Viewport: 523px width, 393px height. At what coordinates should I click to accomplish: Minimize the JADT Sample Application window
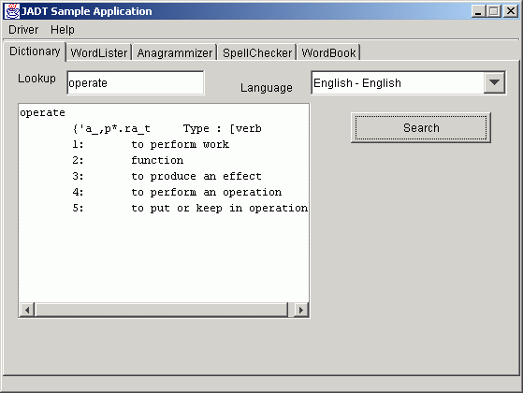coord(479,11)
